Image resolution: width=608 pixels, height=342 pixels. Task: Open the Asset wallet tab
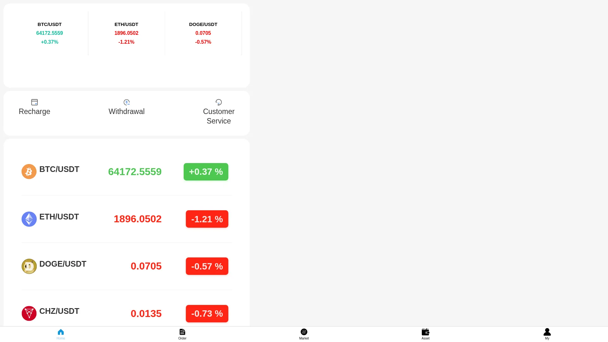pyautogui.click(x=426, y=334)
